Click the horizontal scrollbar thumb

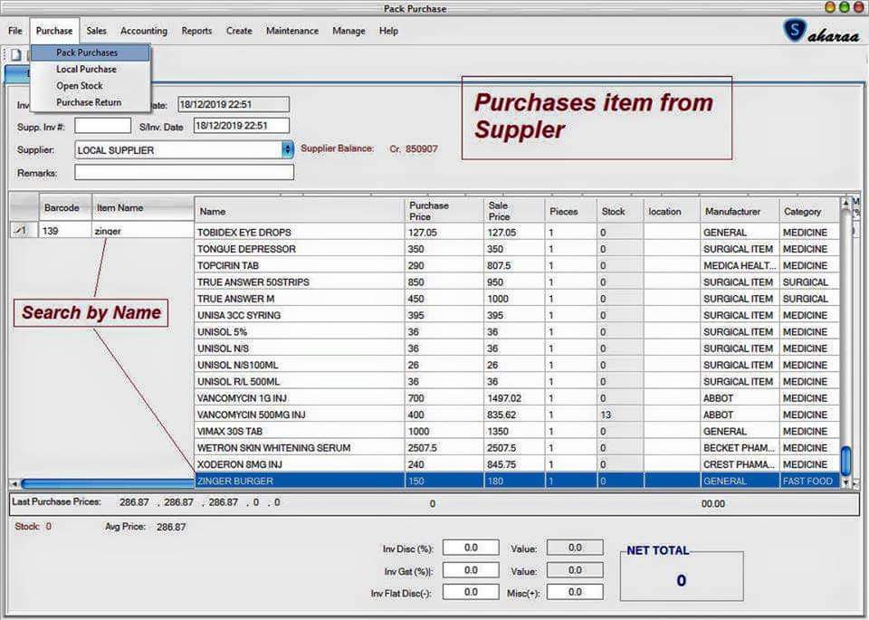pyautogui.click(x=108, y=483)
